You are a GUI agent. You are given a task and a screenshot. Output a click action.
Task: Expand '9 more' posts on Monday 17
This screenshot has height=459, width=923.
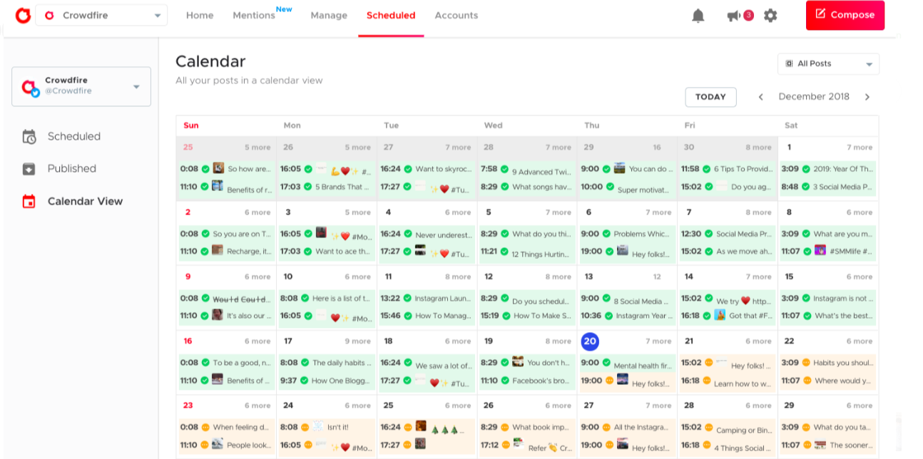pyautogui.click(x=357, y=341)
